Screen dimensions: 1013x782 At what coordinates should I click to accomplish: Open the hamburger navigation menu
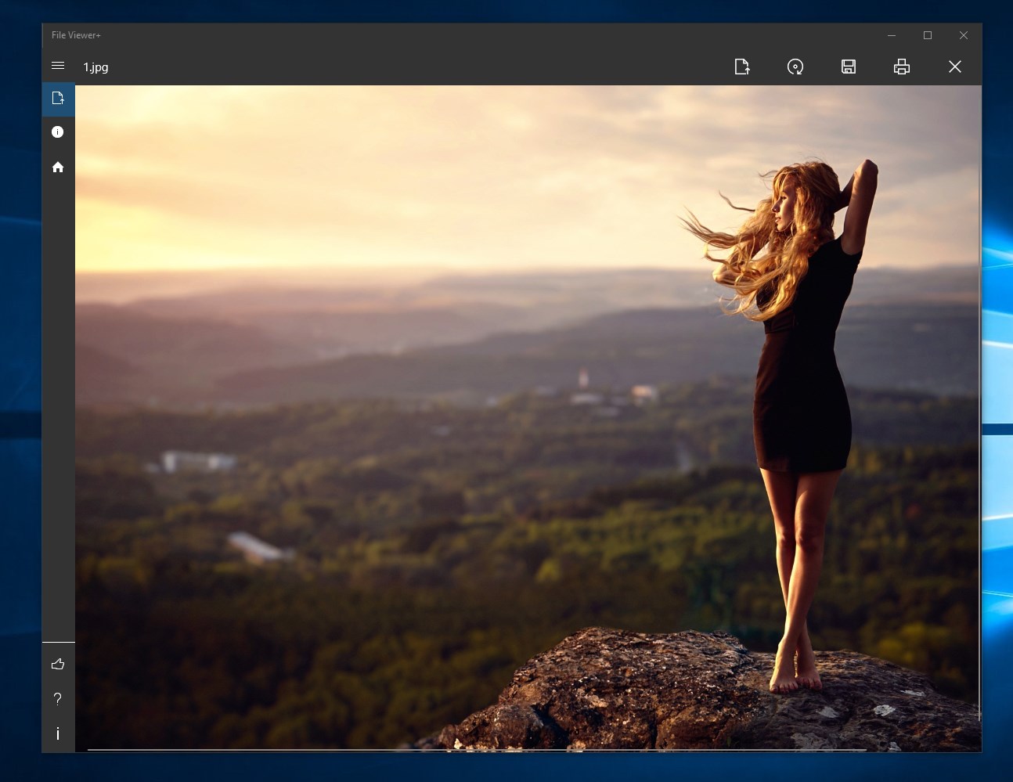coord(58,67)
